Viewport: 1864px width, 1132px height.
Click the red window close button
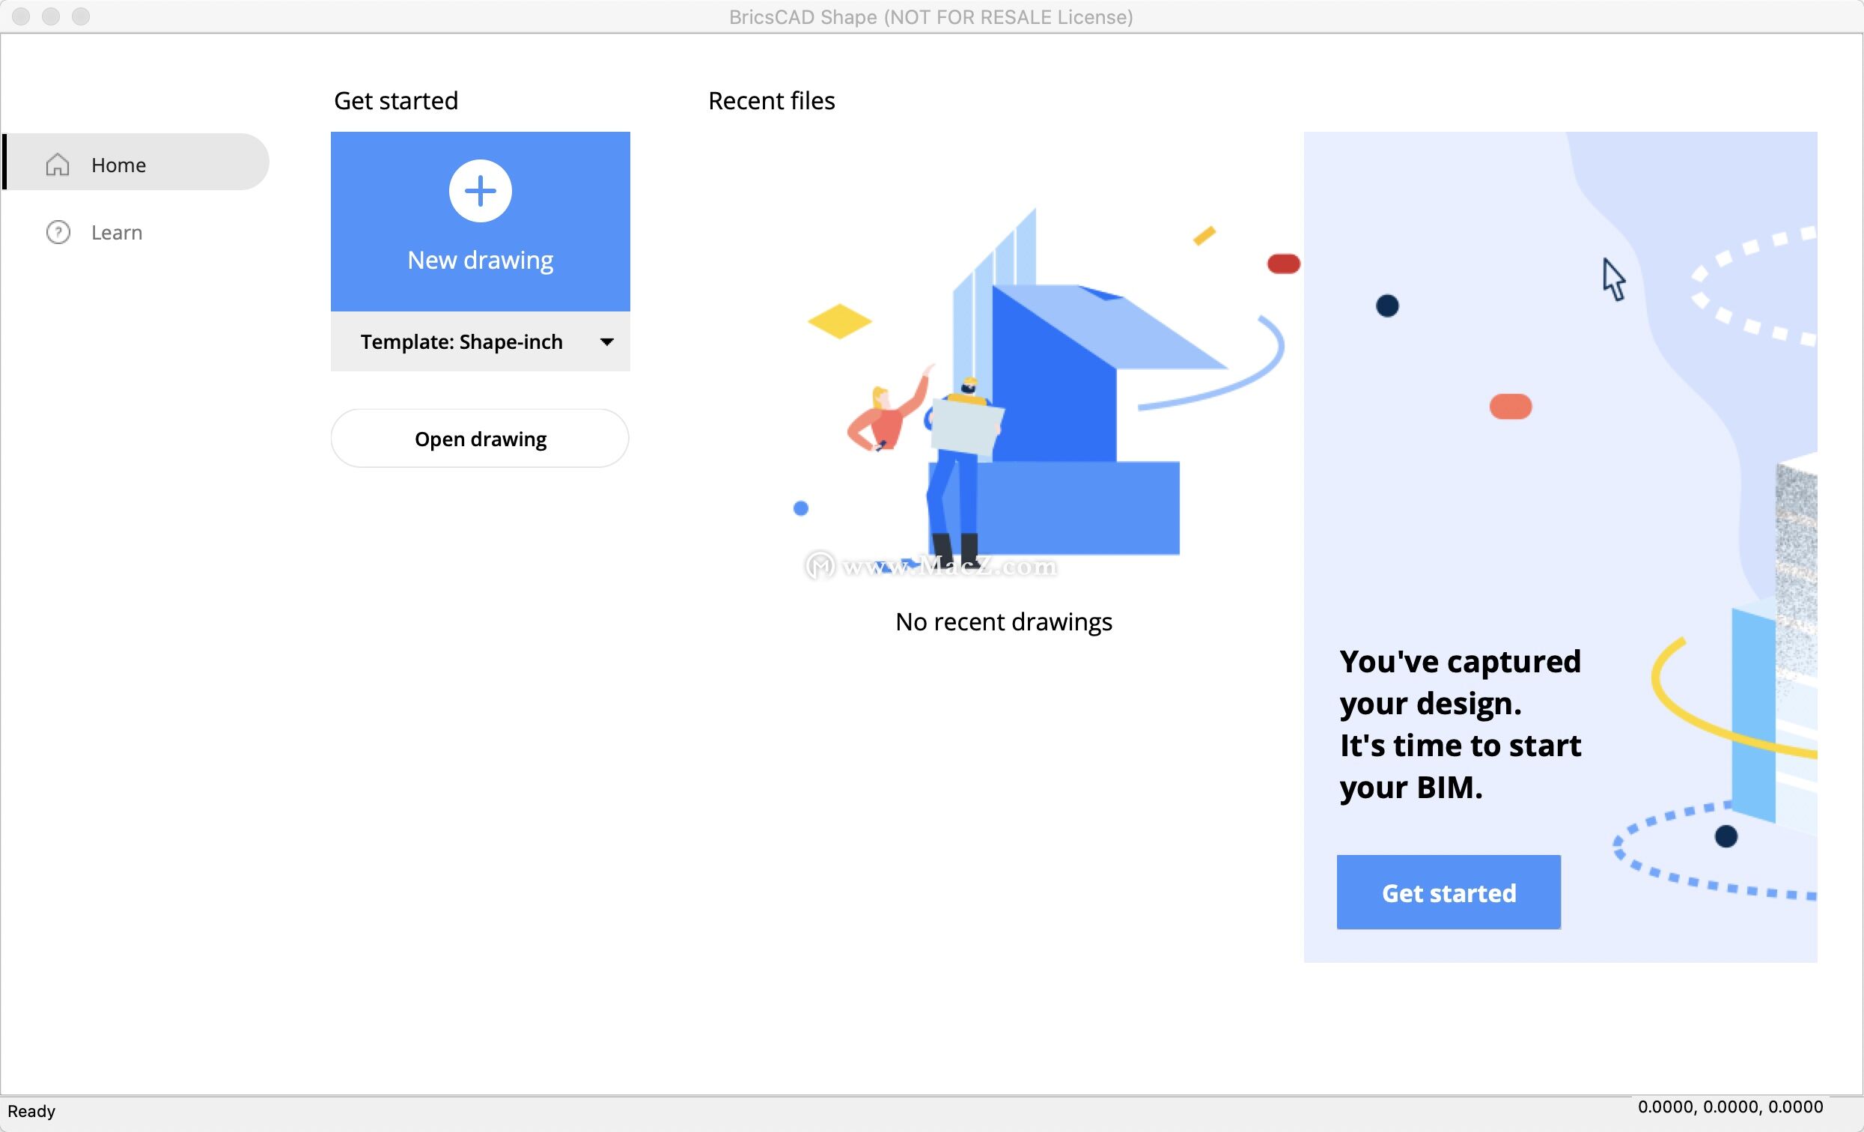(21, 16)
